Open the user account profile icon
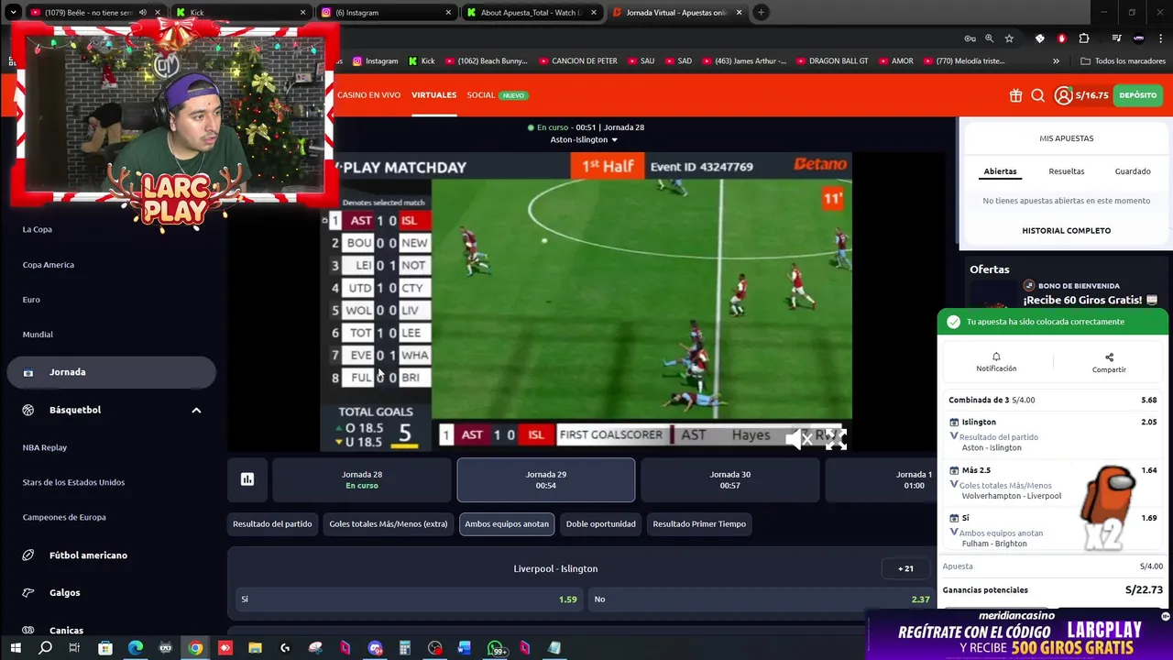Screen dimensions: 1173x660 coord(1063,95)
